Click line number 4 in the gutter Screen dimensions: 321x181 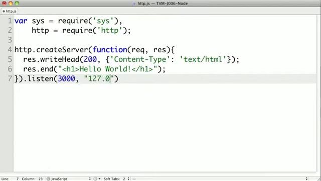[10, 50]
